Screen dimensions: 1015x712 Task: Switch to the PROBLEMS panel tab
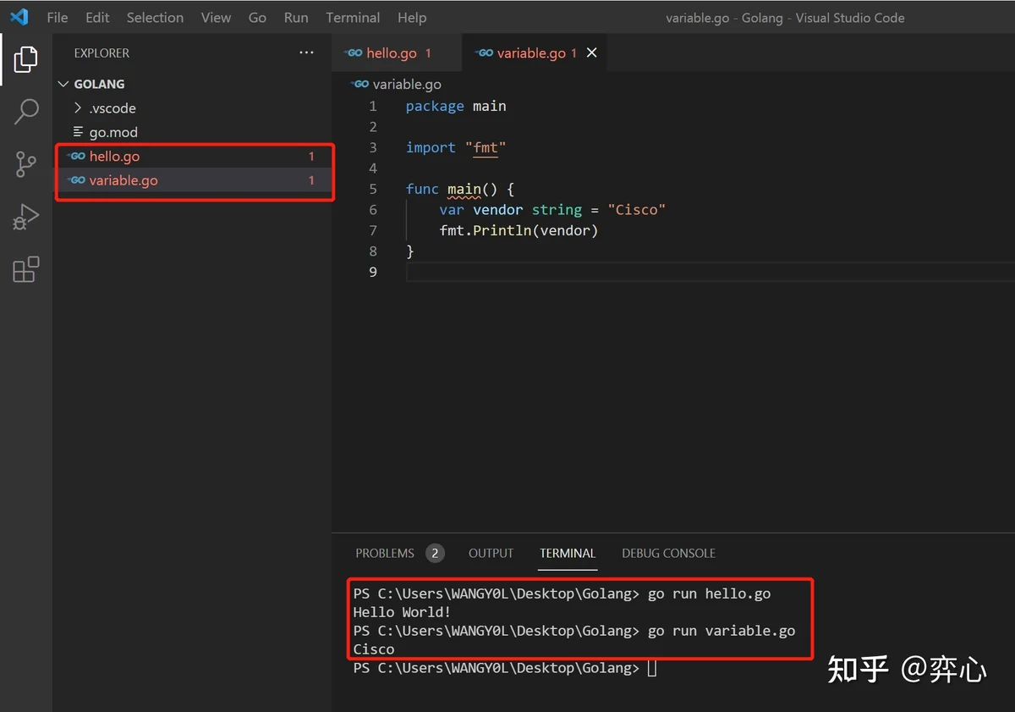(385, 553)
